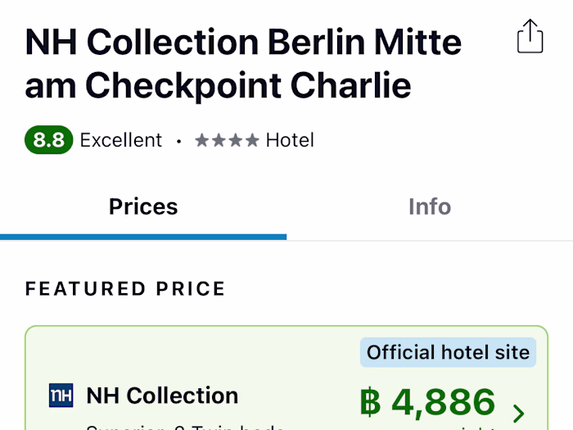This screenshot has width=573, height=430.
Task: Click the NH Collection logo icon
Action: pyautogui.click(x=61, y=396)
